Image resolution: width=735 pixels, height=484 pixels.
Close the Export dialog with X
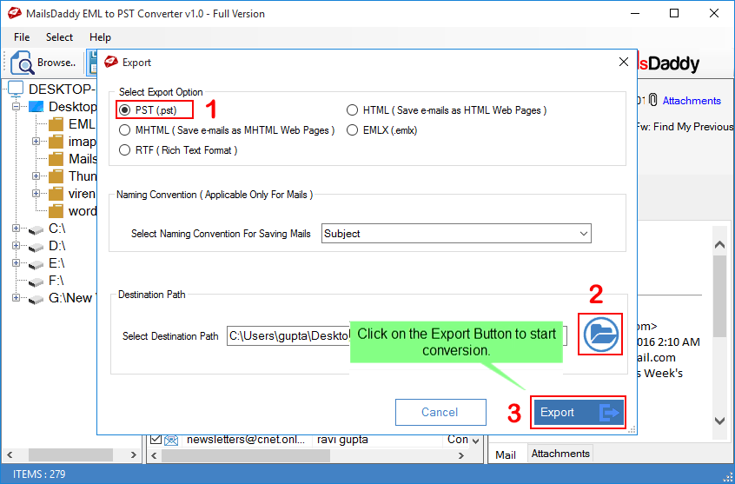pos(624,62)
